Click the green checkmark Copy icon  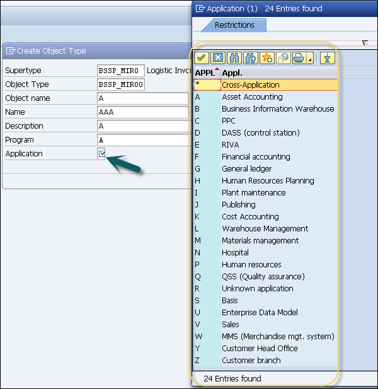tap(202, 58)
